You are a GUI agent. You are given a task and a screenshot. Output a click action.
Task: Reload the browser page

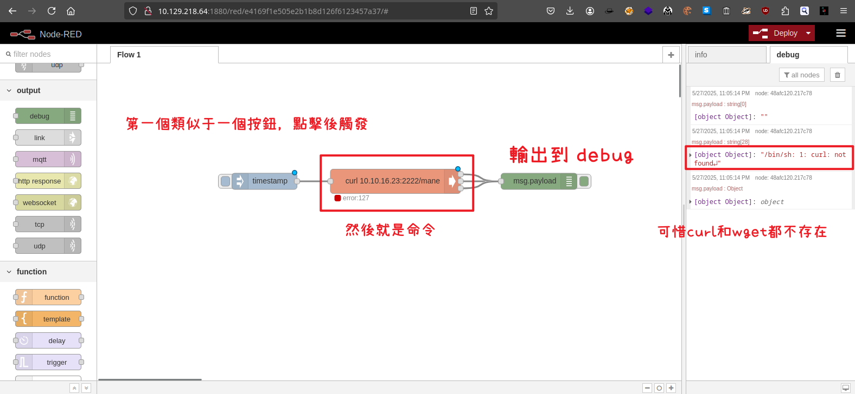(52, 11)
